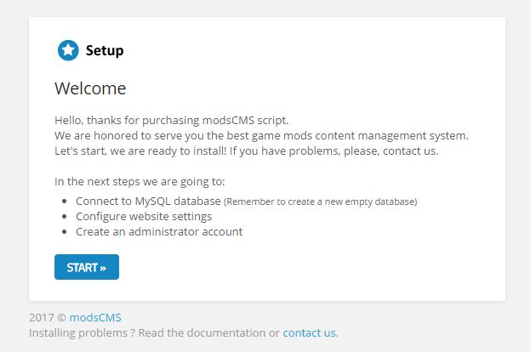Click the 'Installing problems ?' footer text
Viewport: 531px width, 352px height.
pyautogui.click(x=80, y=332)
